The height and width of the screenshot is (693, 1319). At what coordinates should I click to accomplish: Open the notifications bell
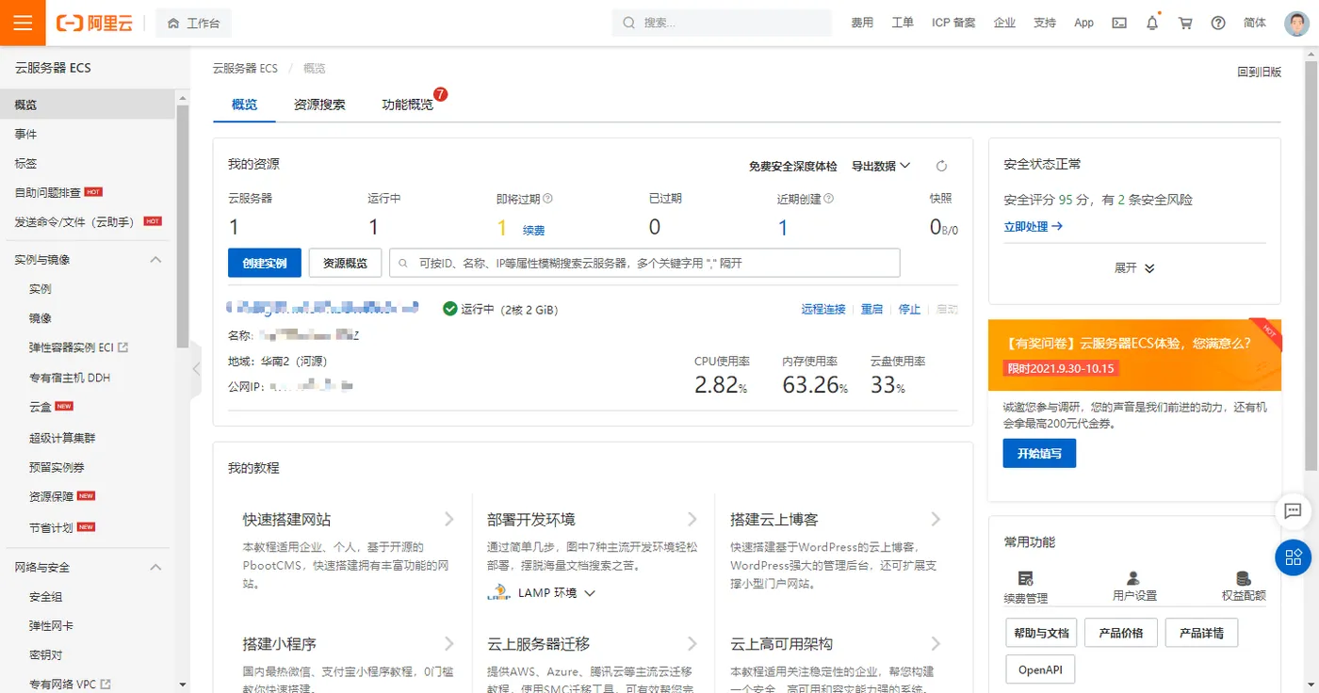tap(1152, 23)
